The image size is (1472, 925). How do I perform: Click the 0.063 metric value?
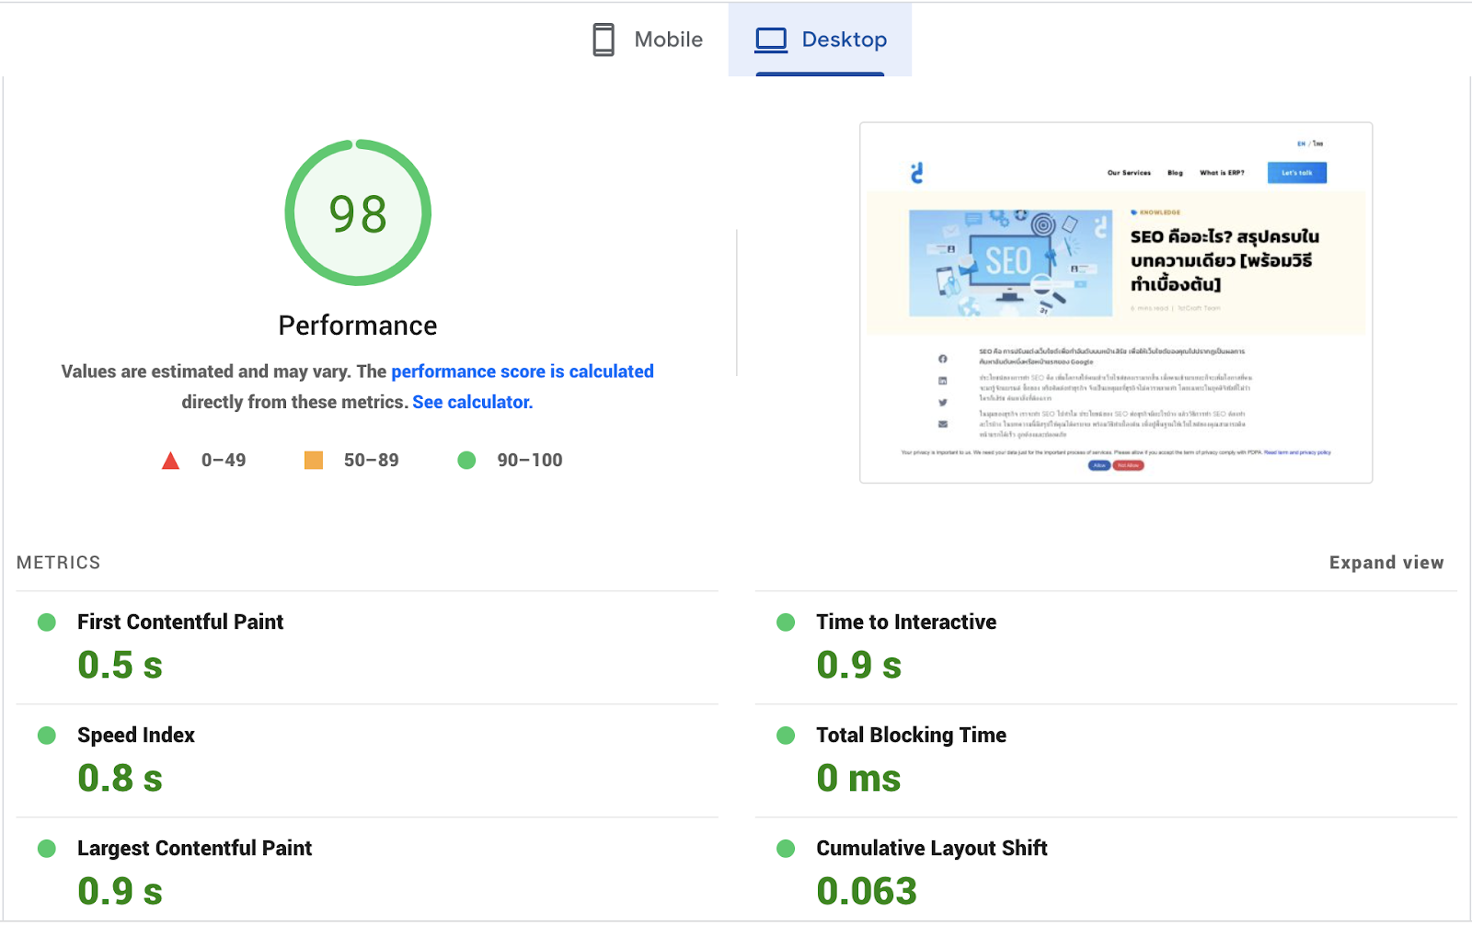[867, 892]
